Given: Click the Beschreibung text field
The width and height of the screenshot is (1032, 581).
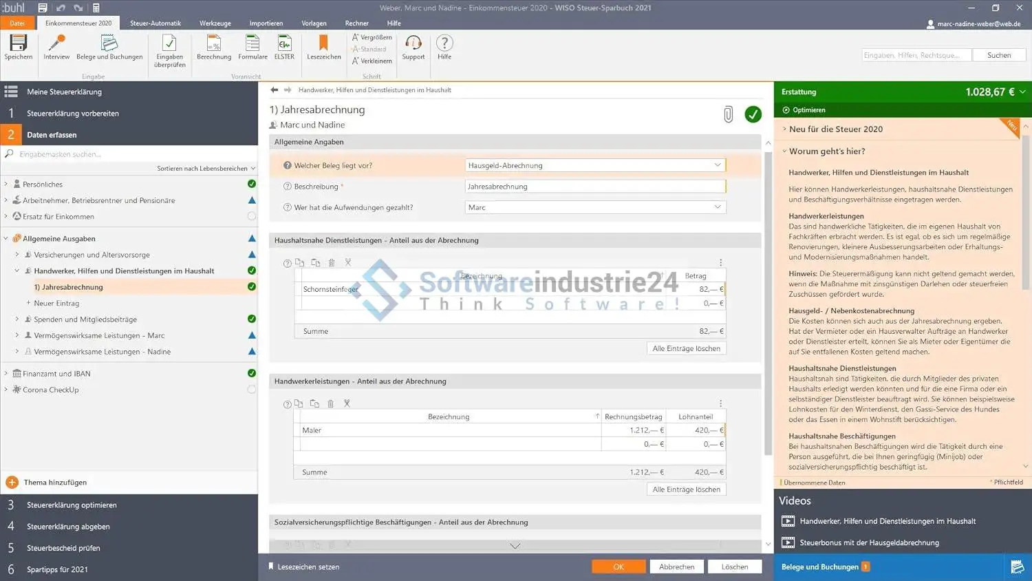Looking at the screenshot, I should point(594,187).
